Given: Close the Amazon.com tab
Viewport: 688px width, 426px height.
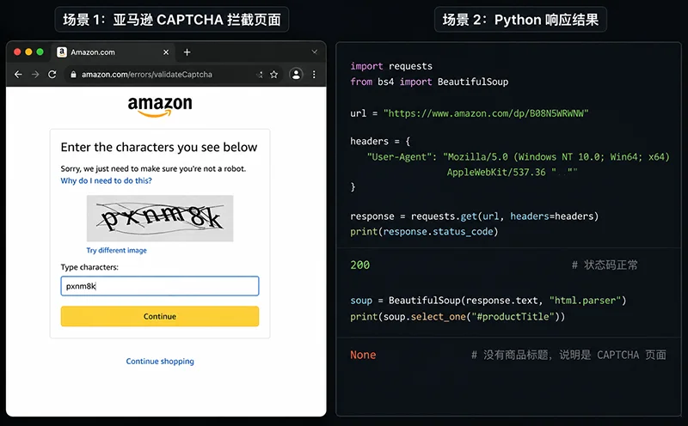Looking at the screenshot, I should point(166,52).
